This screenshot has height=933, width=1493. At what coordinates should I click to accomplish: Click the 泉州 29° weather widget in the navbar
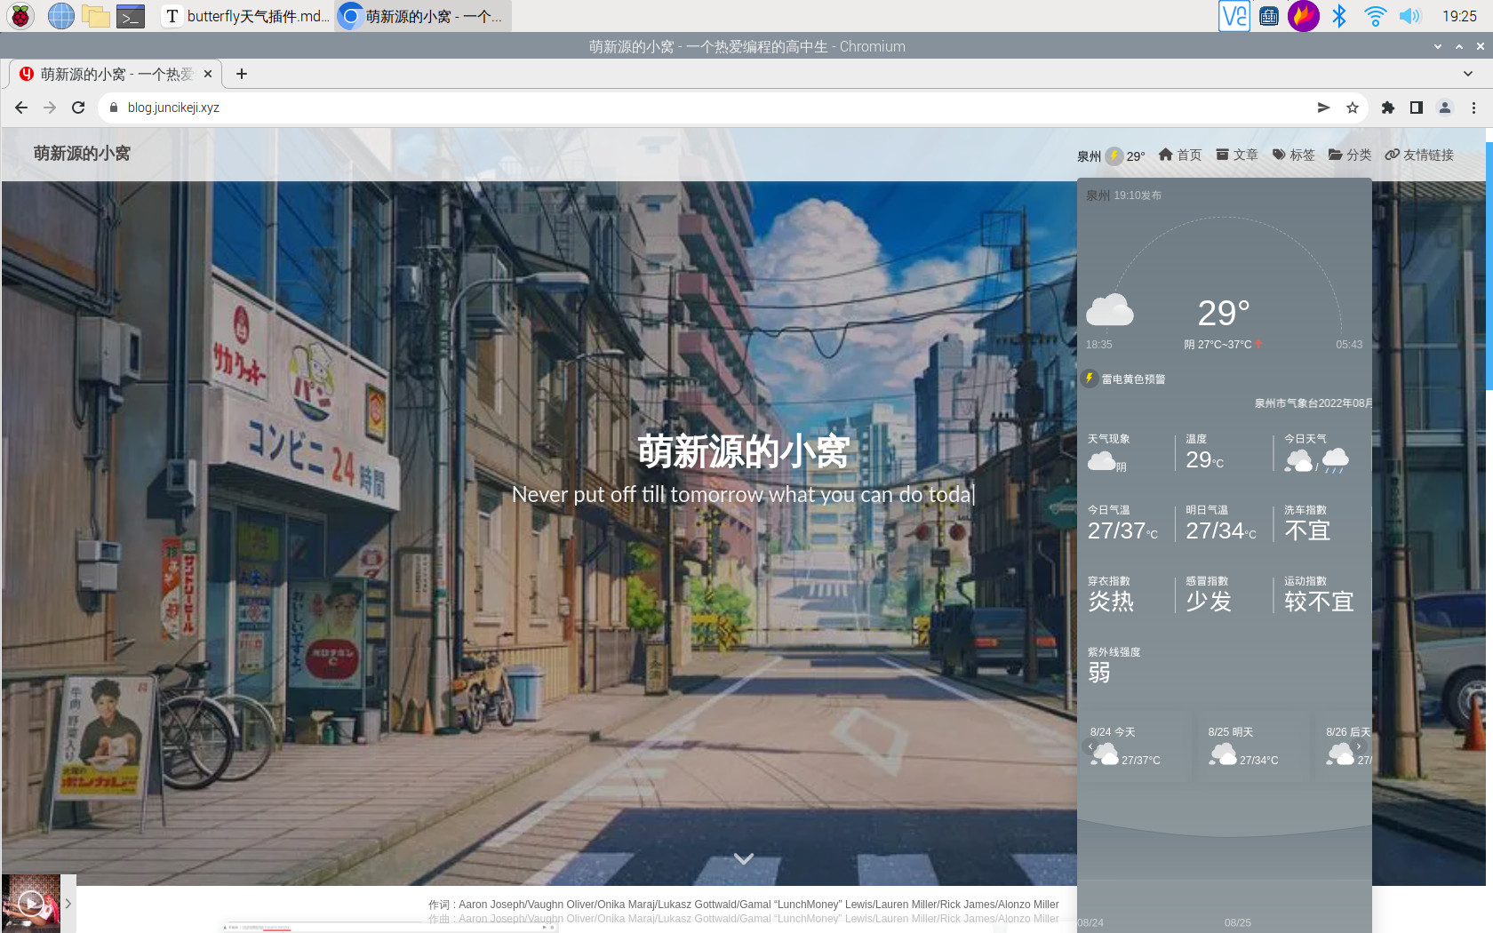(x=1111, y=155)
